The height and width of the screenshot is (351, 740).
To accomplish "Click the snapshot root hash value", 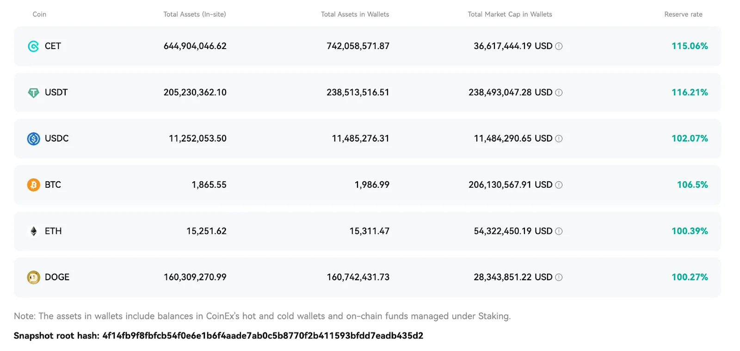I will click(x=263, y=336).
